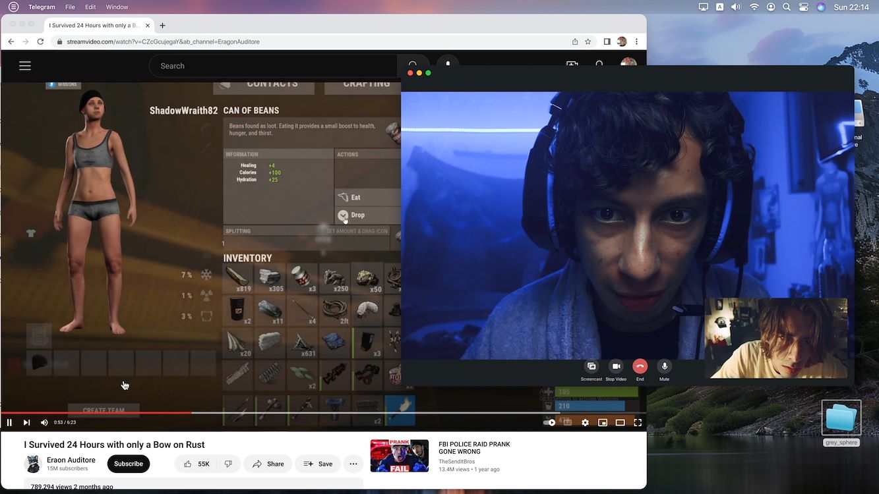Seek on the red video progress bar
Screen dimensions: 879x494
(96, 413)
